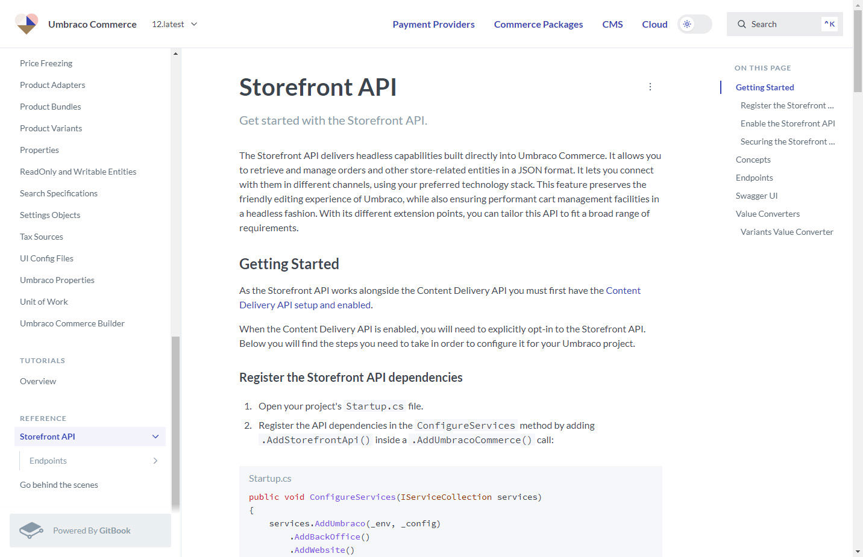Jump to Swagger UI in page outline
The width and height of the screenshot is (863, 557).
pyautogui.click(x=757, y=196)
